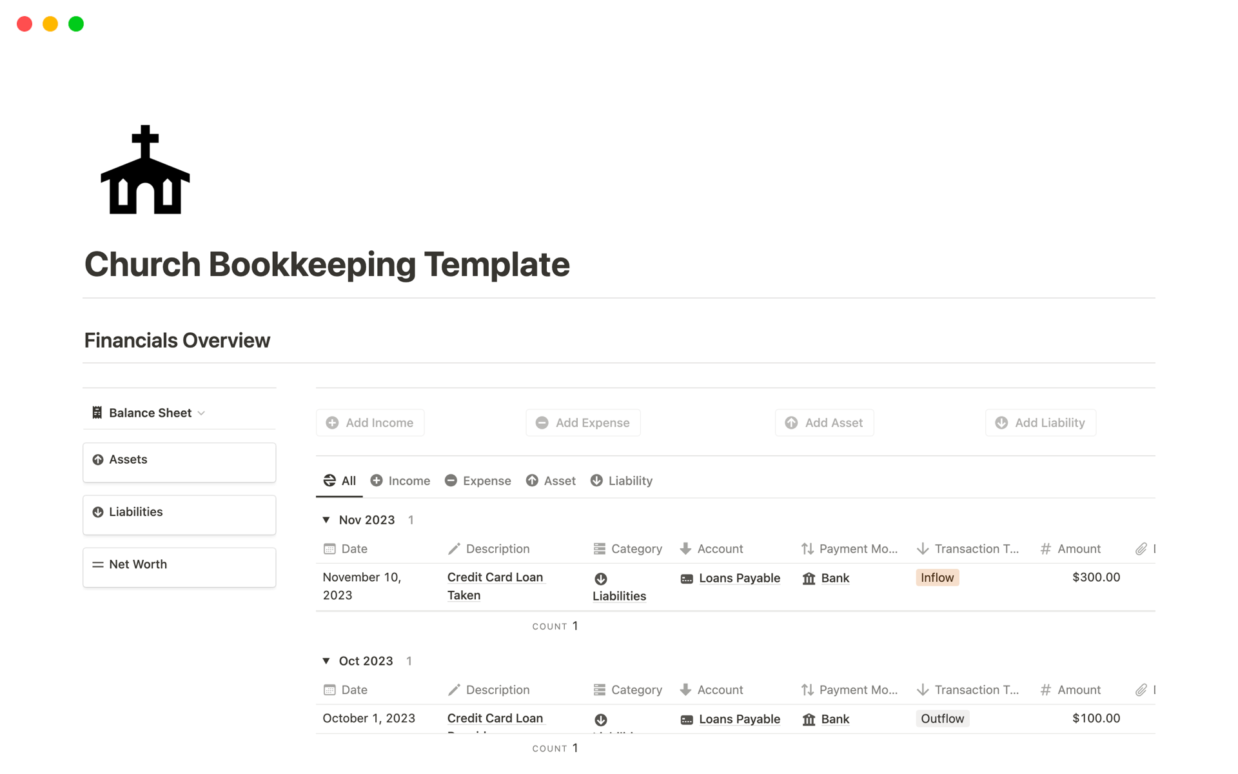Click the Add Liability icon

pyautogui.click(x=1000, y=422)
